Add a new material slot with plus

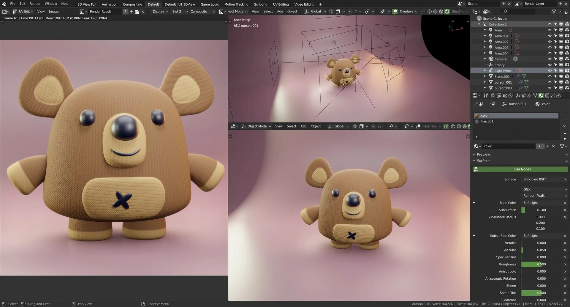coord(565,114)
